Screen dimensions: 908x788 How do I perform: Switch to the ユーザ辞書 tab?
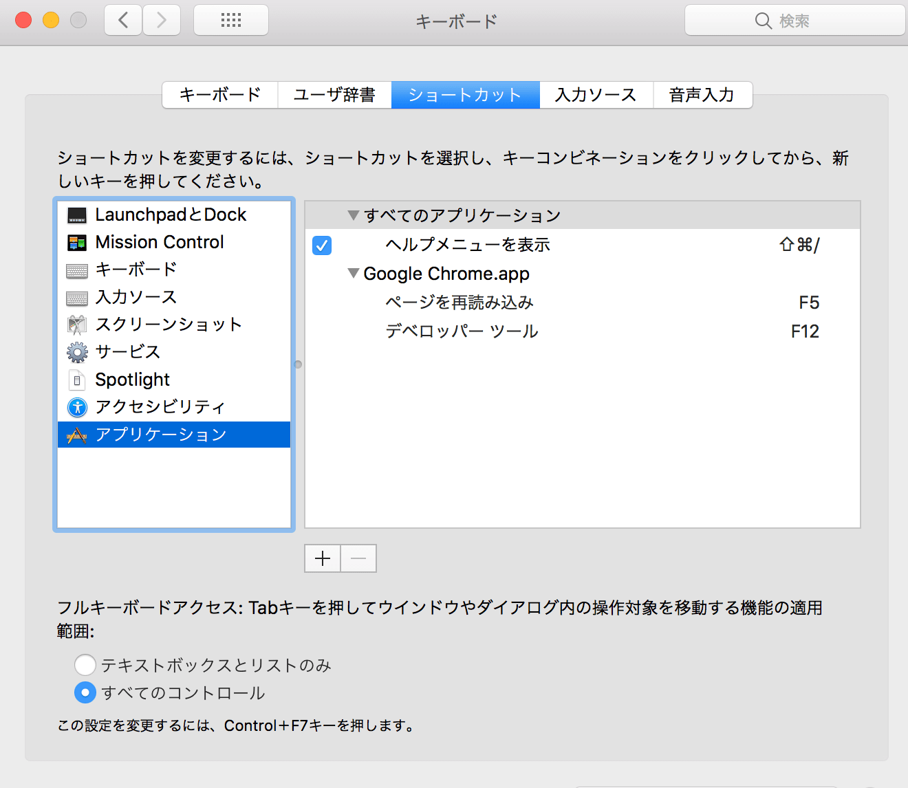click(x=334, y=95)
